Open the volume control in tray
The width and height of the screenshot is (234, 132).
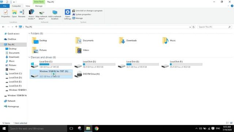(200, 128)
